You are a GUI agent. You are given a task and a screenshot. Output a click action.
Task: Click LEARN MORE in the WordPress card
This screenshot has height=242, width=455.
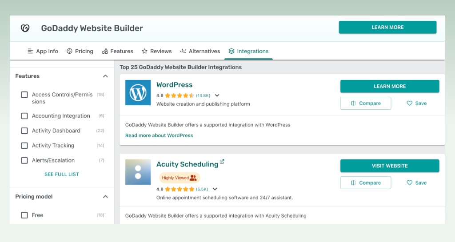(x=390, y=87)
